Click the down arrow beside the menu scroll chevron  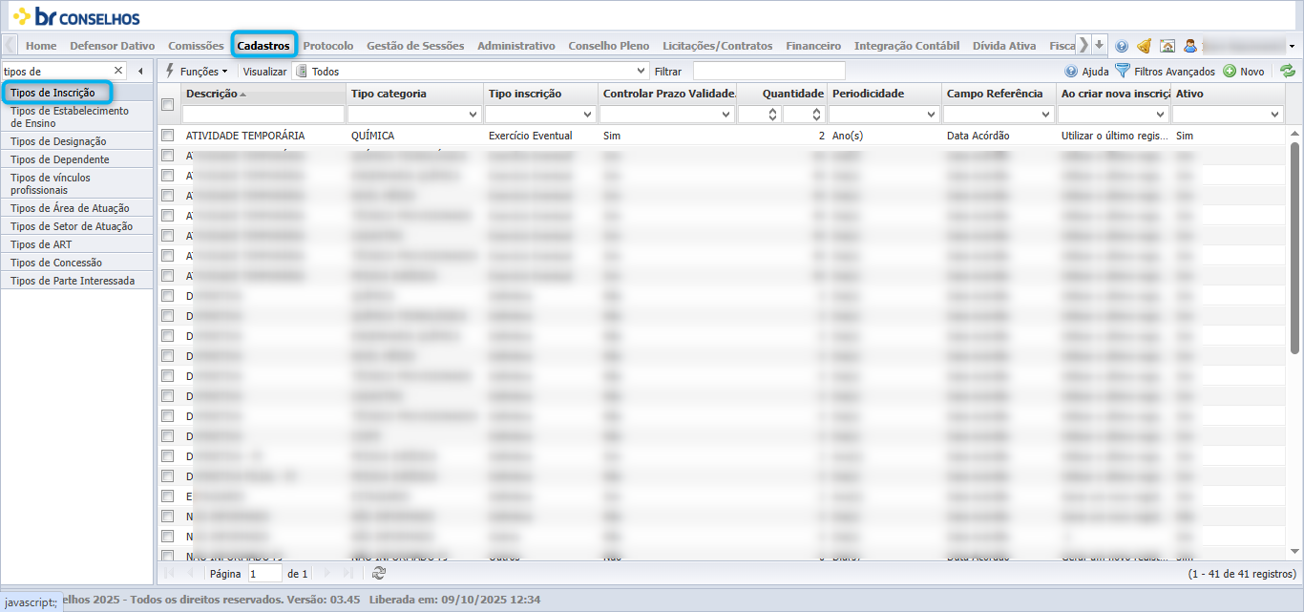1100,45
